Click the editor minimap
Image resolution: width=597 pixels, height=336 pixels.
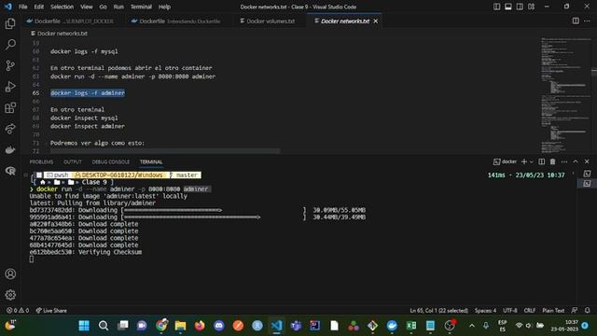pos(565,95)
